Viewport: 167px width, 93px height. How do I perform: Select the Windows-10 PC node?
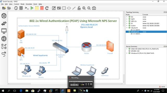26,70
